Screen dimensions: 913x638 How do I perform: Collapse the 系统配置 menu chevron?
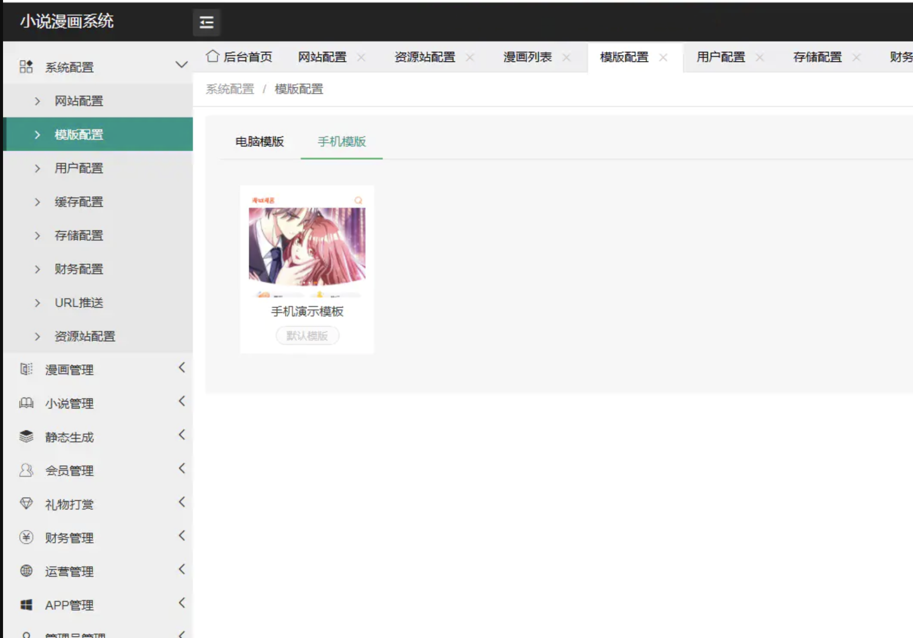pyautogui.click(x=182, y=65)
